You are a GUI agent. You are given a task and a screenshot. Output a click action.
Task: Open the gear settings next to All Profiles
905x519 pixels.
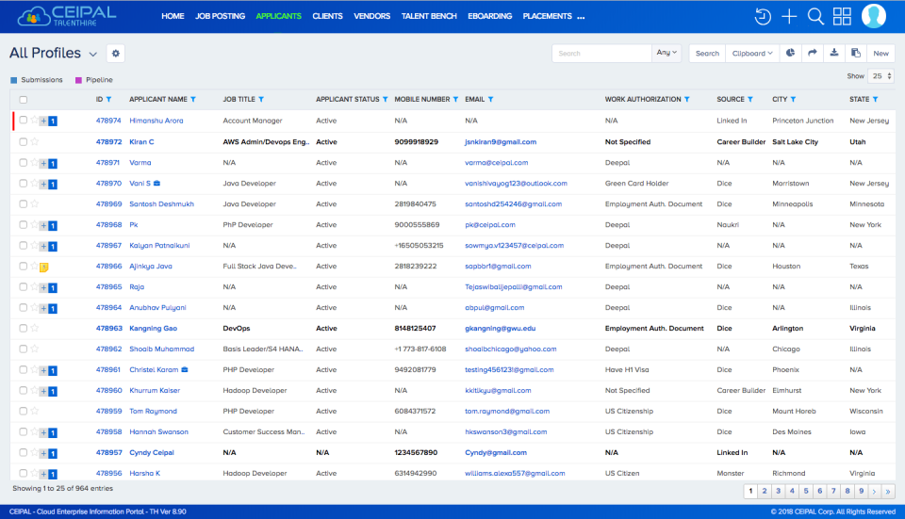[115, 53]
